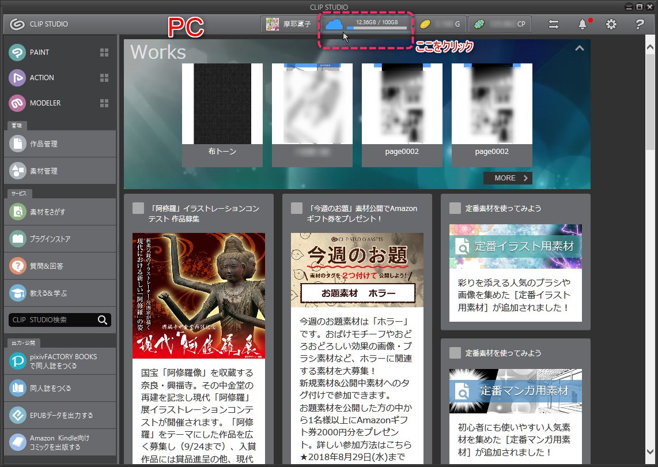Click pixivFACTORY P icon
Viewport: 658px width, 467px height.
[18, 361]
